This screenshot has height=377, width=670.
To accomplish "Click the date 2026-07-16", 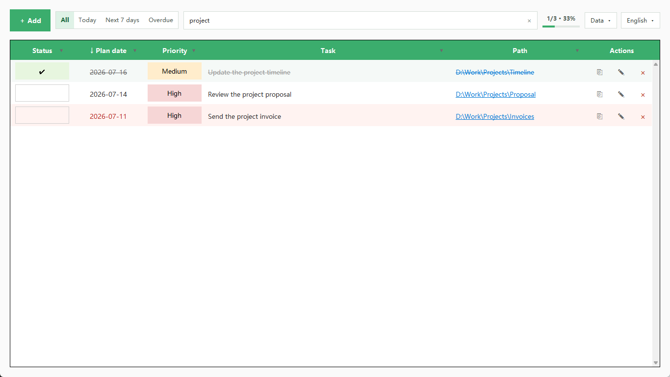I will [108, 72].
